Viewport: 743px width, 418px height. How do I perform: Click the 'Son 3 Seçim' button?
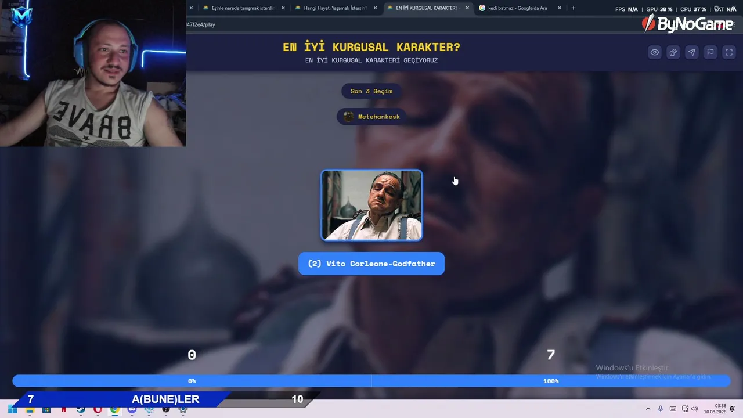click(x=371, y=91)
